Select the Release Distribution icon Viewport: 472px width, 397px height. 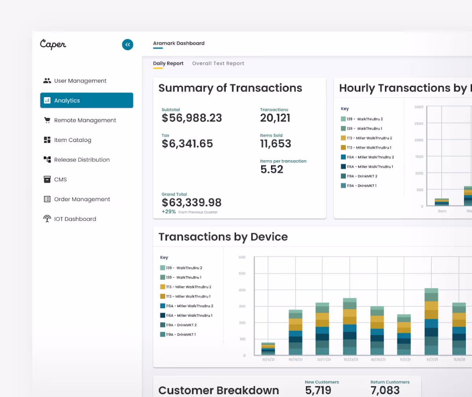pyautogui.click(x=47, y=160)
